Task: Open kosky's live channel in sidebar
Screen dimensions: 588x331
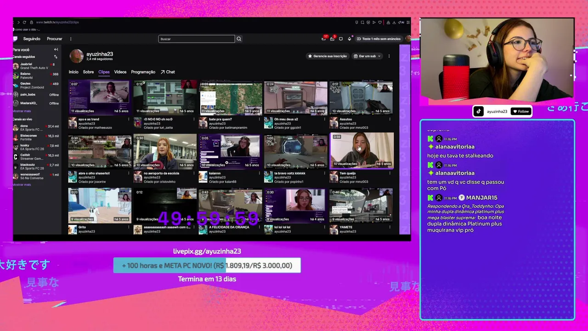Action: tap(36, 147)
